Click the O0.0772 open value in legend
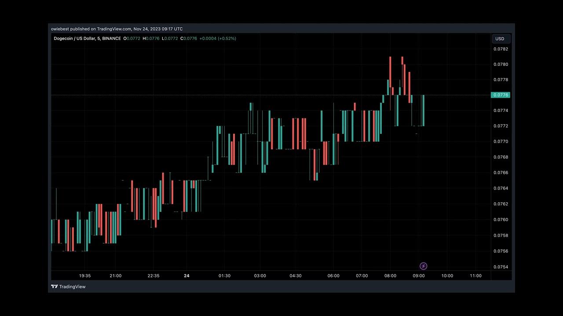 click(x=131, y=39)
